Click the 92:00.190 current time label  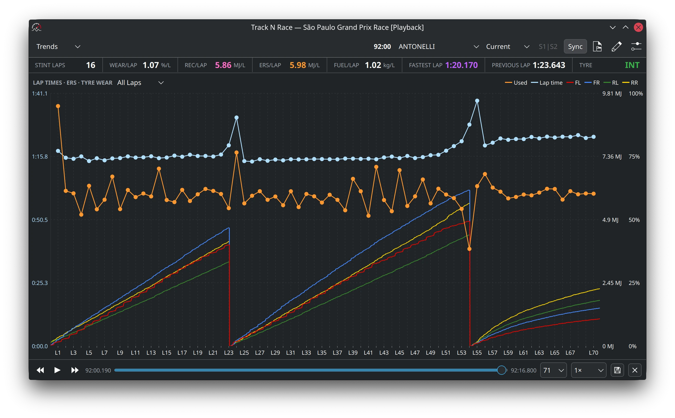(x=98, y=370)
